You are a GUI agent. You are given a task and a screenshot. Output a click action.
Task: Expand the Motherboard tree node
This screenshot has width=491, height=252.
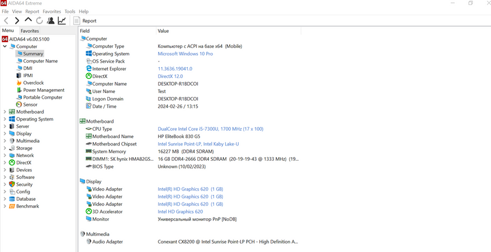[x=5, y=112]
